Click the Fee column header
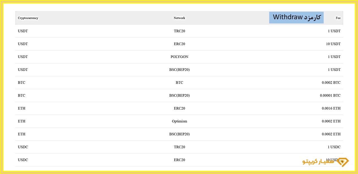Viewport: 358px width, 174px height. (338, 18)
